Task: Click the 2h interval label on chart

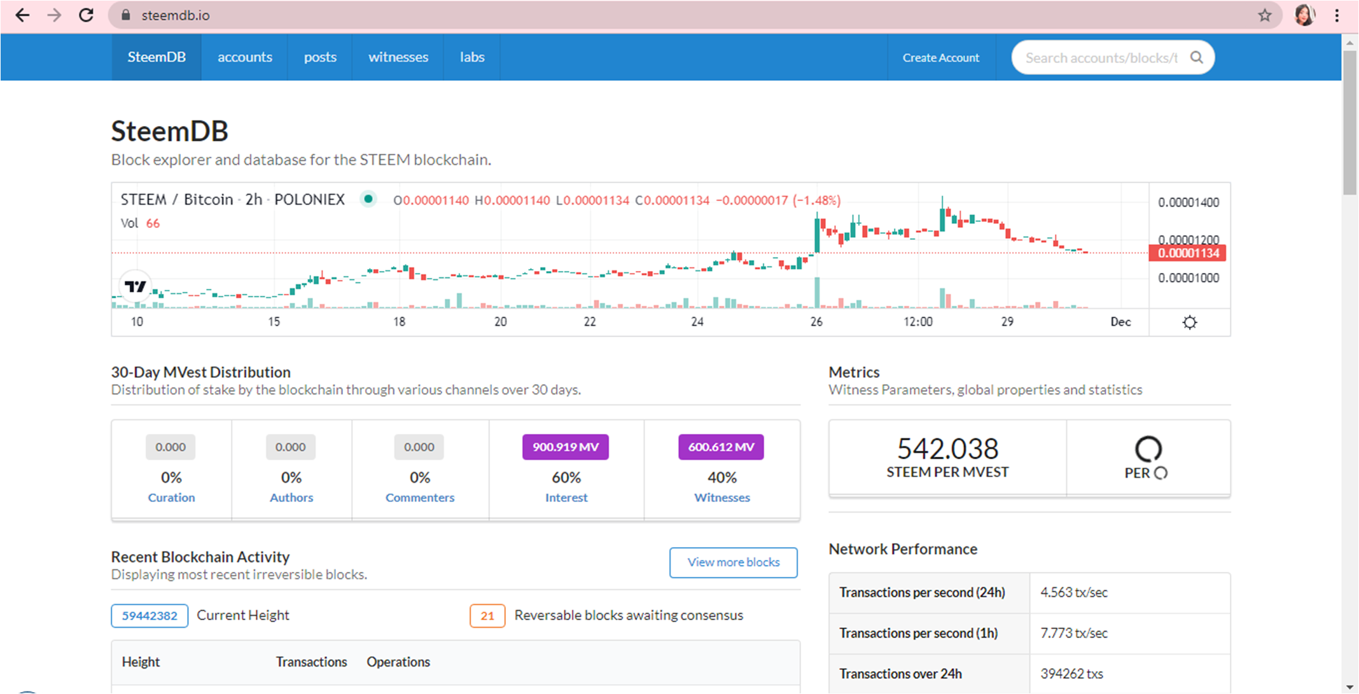Action: 254,200
